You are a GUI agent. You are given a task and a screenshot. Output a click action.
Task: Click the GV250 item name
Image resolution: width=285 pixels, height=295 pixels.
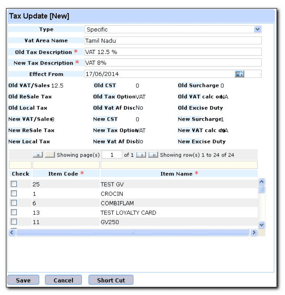click(110, 222)
